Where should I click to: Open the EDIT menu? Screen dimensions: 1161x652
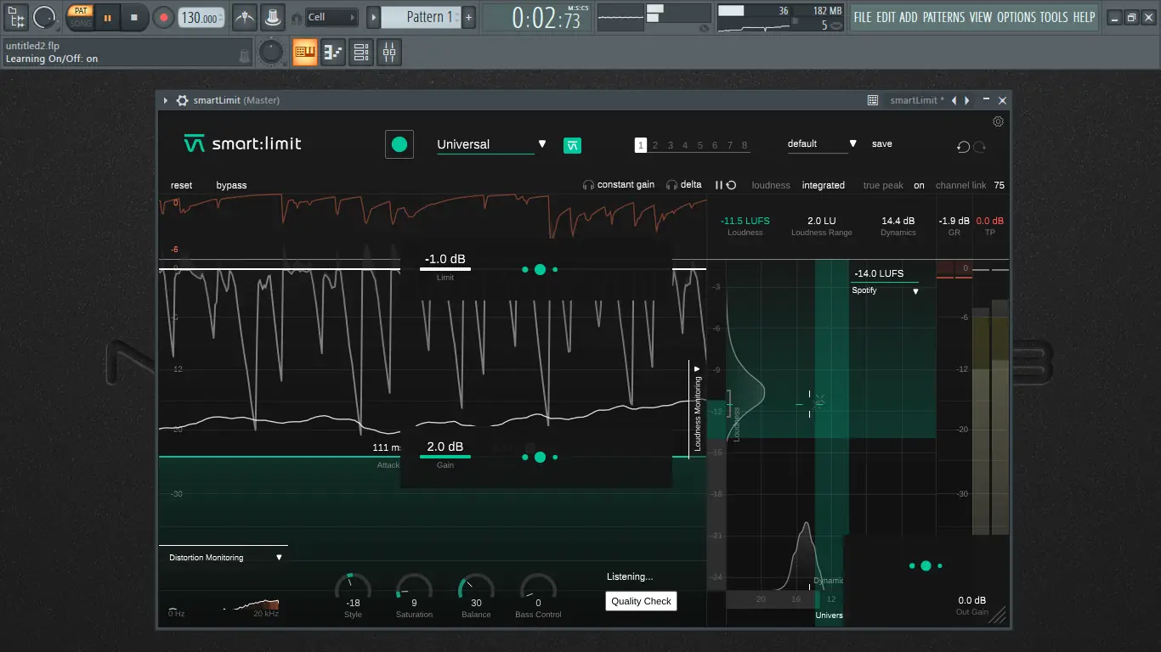coord(886,17)
